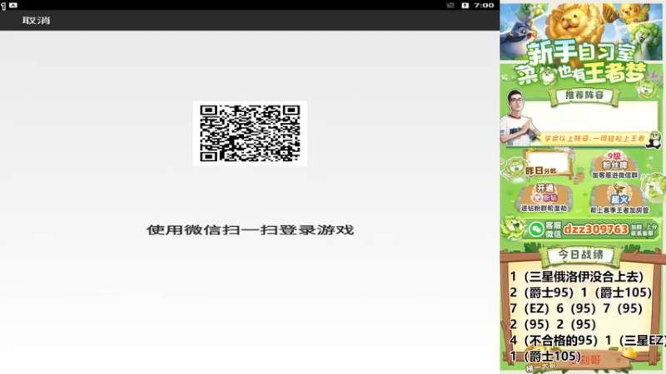
Task: Click the 新手自习室 banner title
Action: tap(581, 51)
